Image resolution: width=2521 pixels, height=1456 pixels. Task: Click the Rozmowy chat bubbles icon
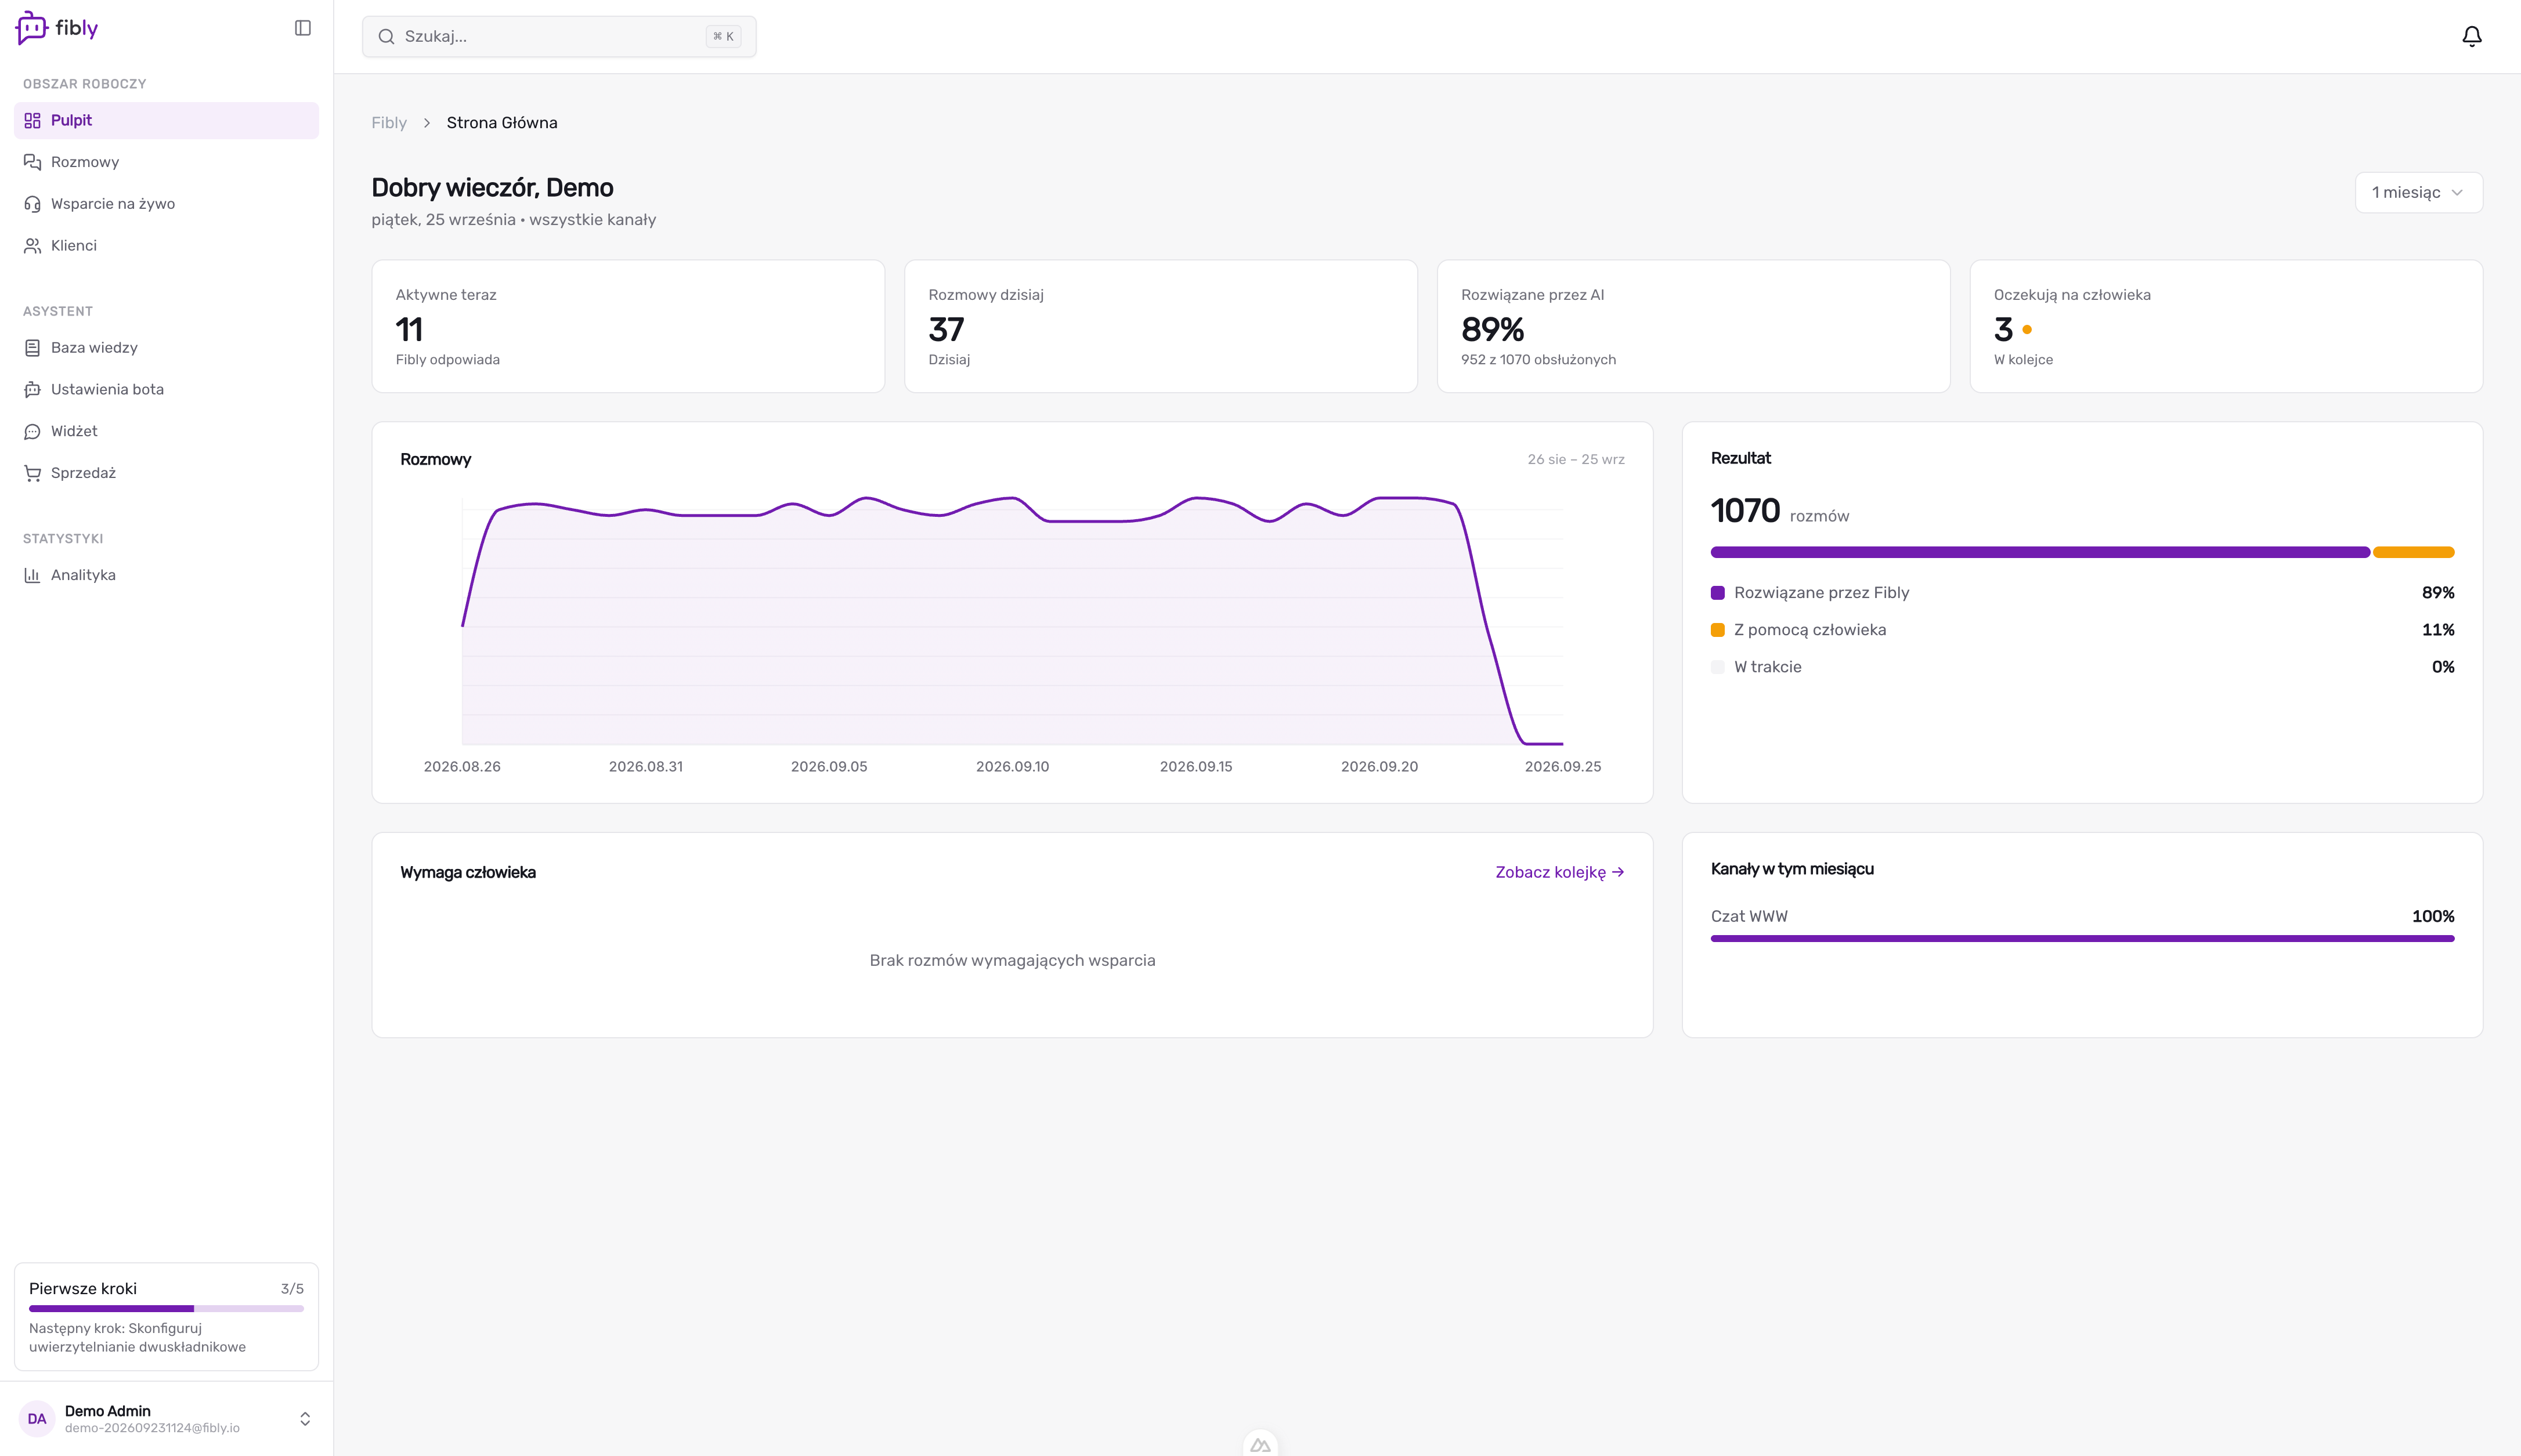(x=32, y=162)
